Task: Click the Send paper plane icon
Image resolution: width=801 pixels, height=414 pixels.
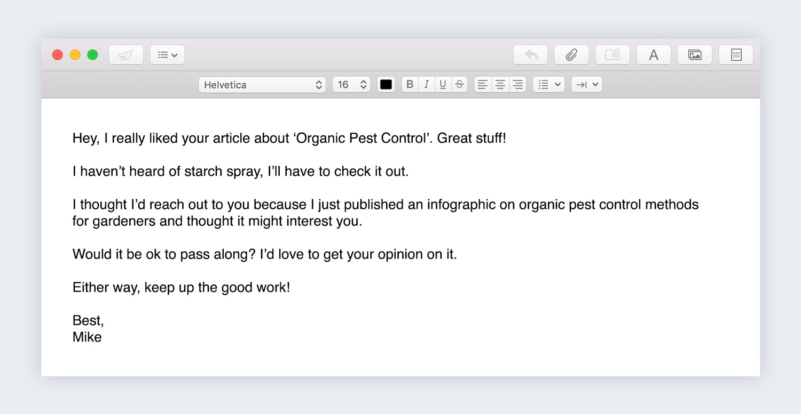Action: [x=126, y=55]
